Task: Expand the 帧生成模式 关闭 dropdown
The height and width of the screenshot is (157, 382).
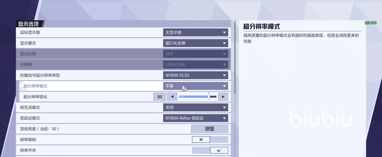Action: click(195, 108)
